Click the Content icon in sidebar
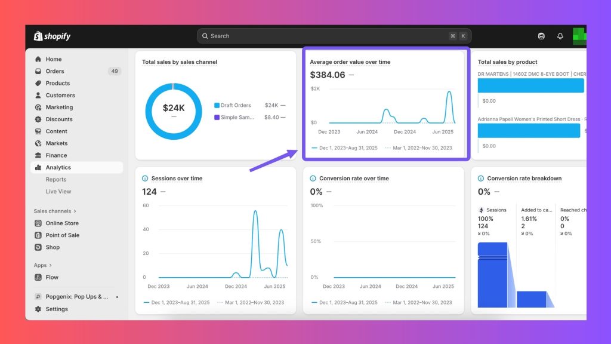This screenshot has height=344, width=611. coord(38,131)
